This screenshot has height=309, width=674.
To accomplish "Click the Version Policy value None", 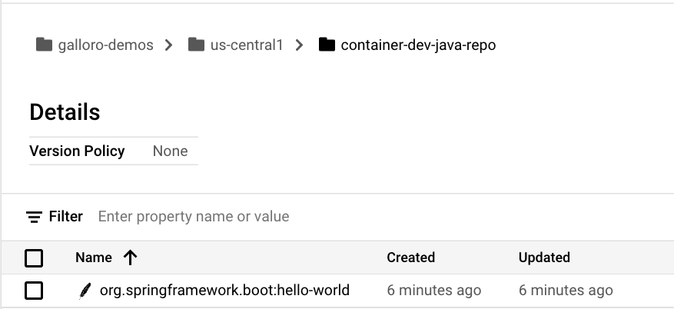I will [x=170, y=151].
